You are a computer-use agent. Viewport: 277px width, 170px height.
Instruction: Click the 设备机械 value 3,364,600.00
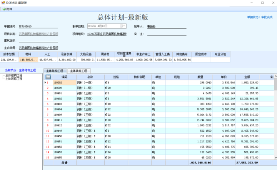tap(67, 60)
